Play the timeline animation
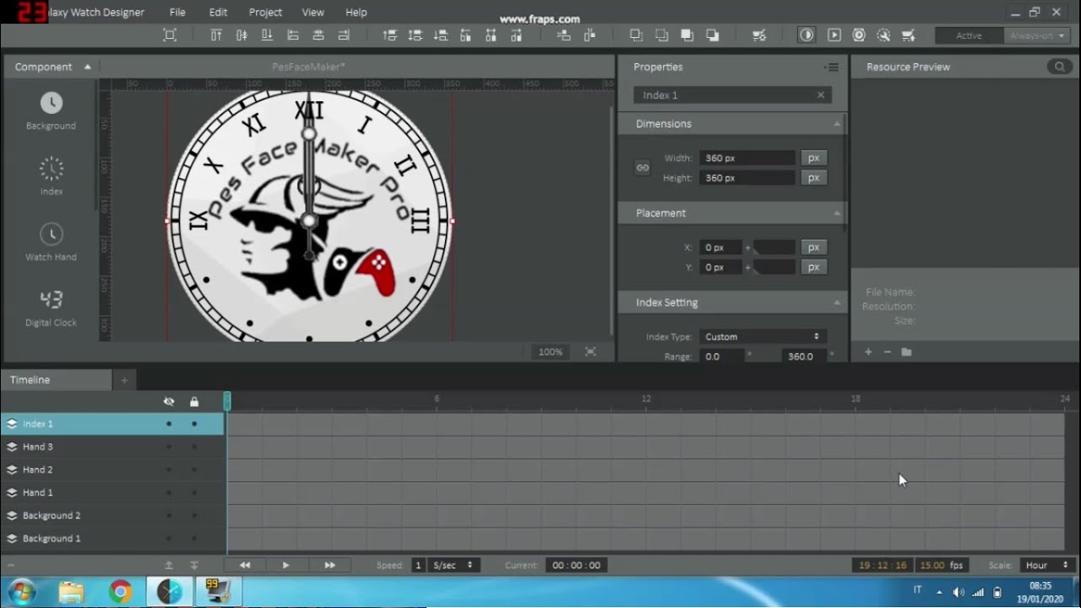Viewport: 1081px width, 608px height. [x=285, y=565]
